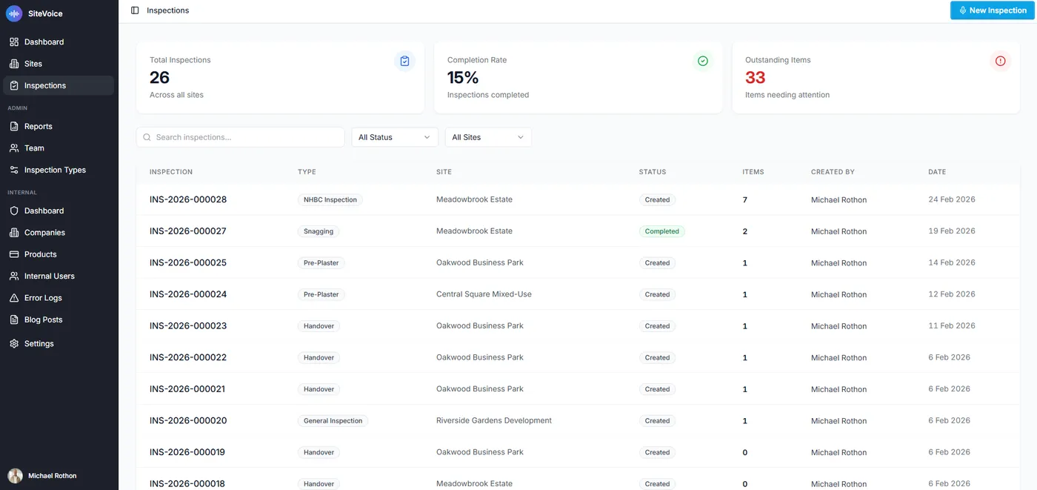
Task: Open the Sites menu item
Action: click(59, 64)
